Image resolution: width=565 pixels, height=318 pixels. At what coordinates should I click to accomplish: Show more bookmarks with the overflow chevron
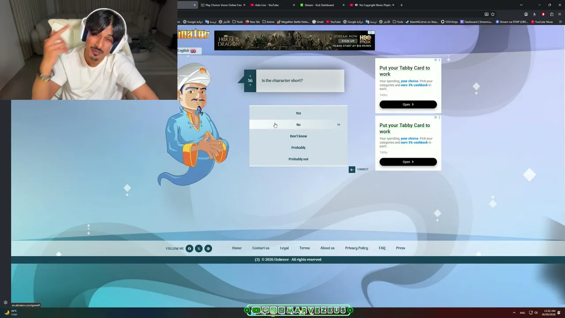(x=560, y=22)
